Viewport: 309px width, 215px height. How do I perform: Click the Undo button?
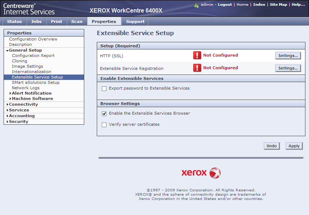click(271, 146)
